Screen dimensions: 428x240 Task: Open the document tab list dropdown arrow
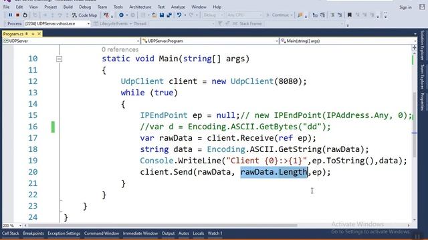pyautogui.click(x=415, y=34)
